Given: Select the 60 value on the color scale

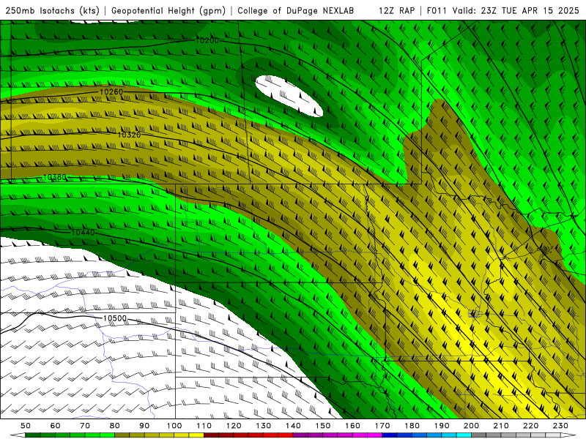Looking at the screenshot, I should click(56, 426).
